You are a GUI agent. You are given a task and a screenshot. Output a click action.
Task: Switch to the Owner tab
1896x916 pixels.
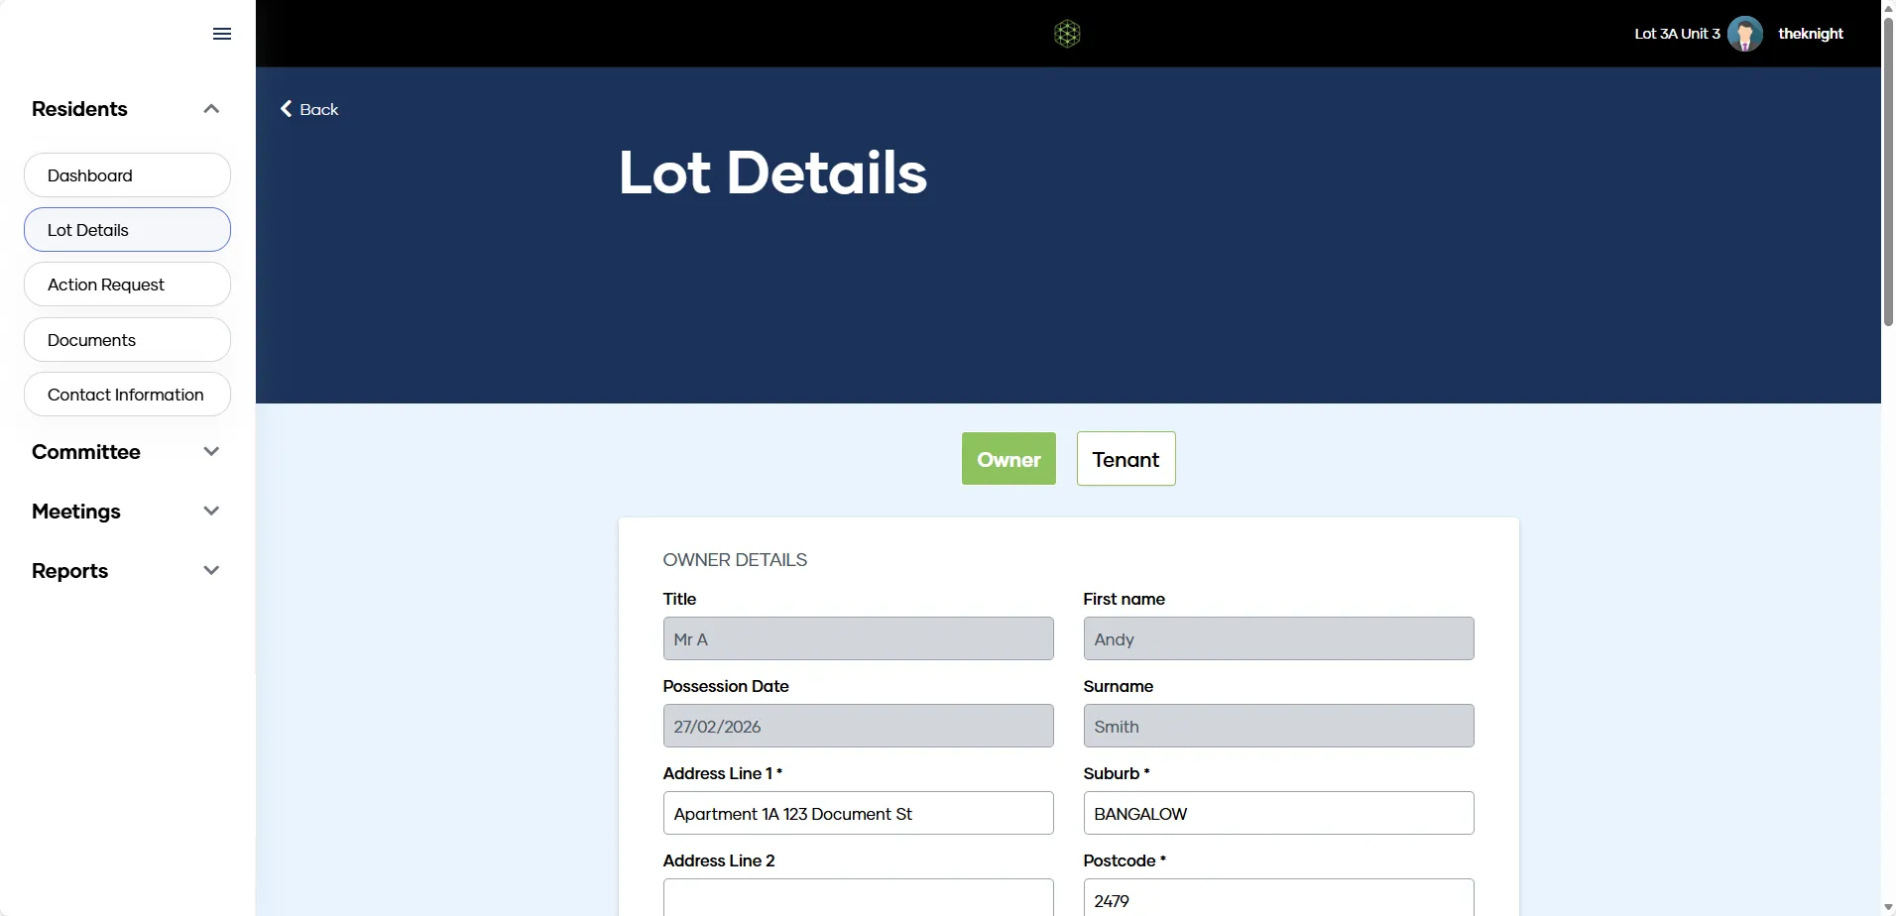1008,459
